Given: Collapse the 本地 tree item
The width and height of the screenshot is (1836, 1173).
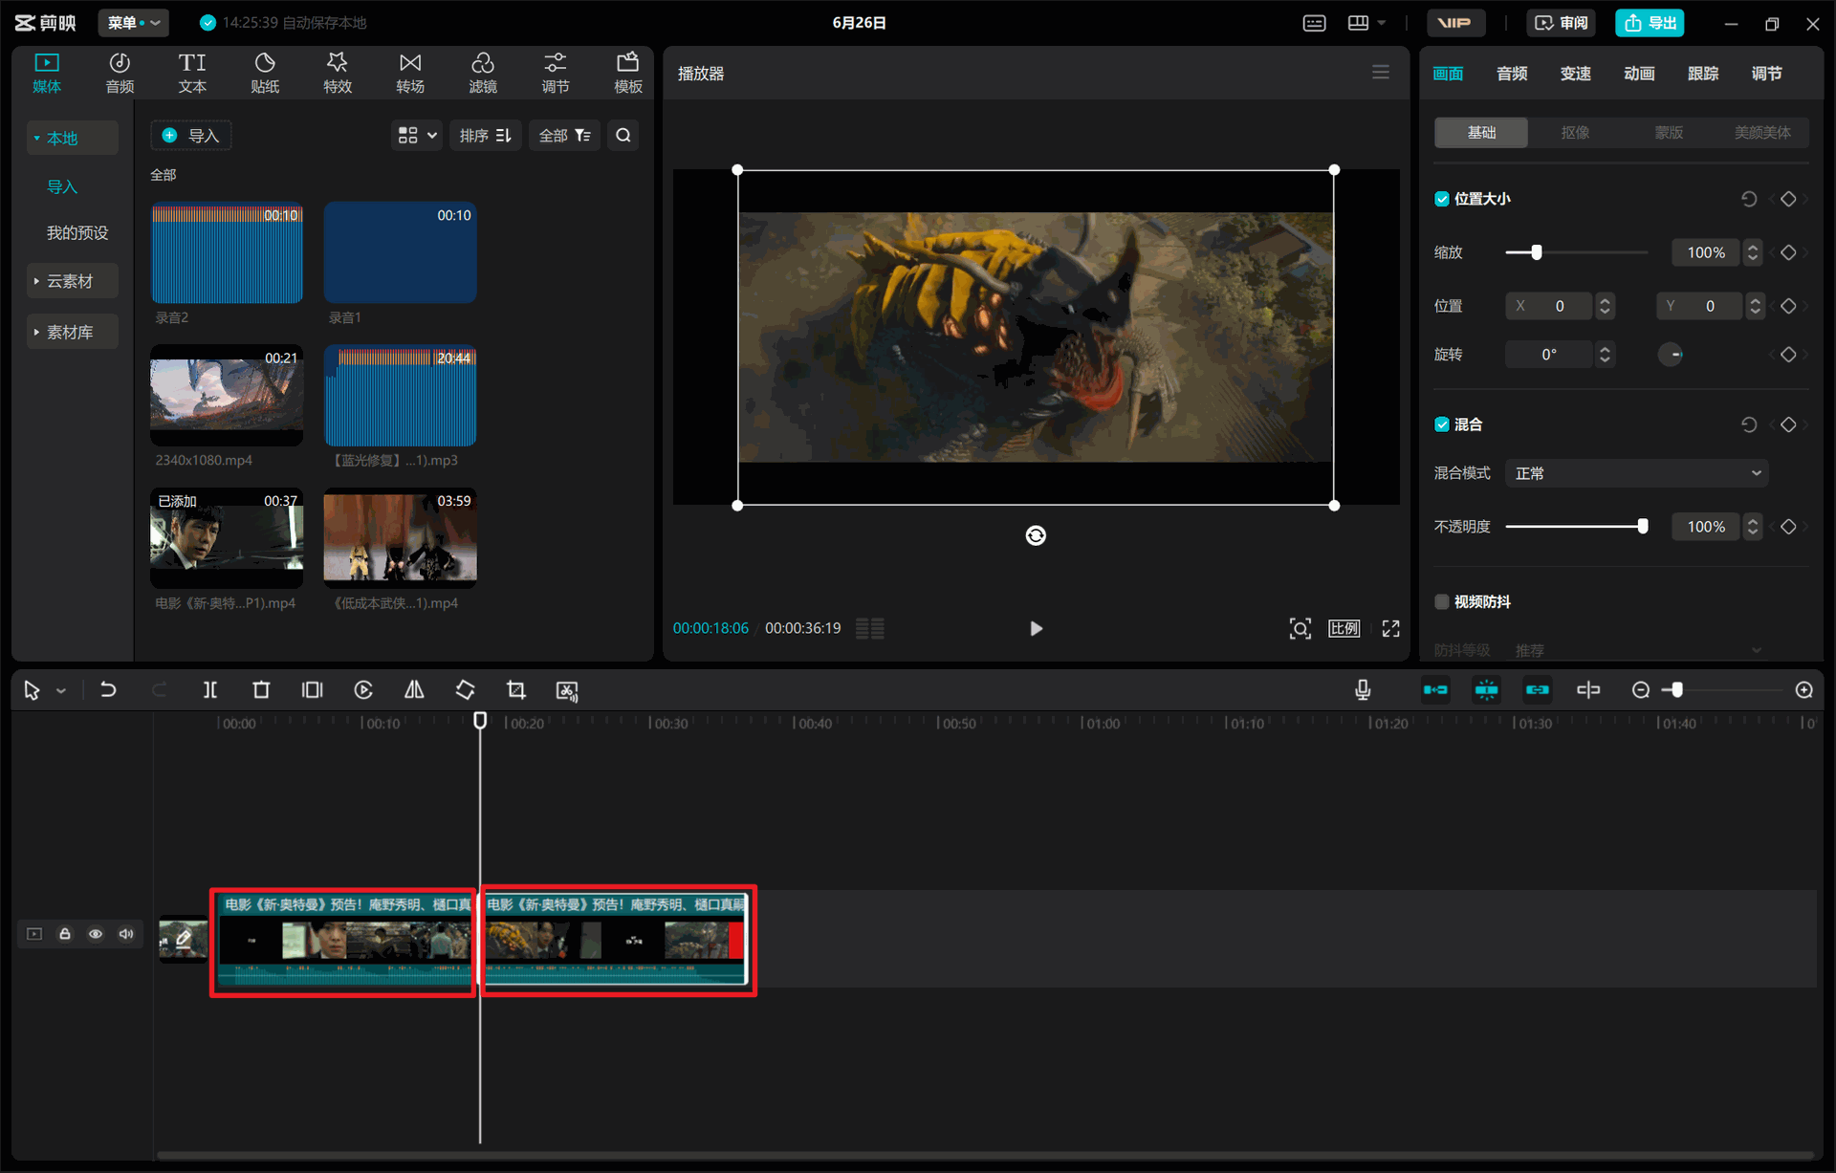Looking at the screenshot, I should 73,139.
